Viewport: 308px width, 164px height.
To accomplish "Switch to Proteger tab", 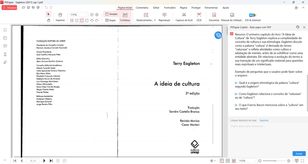I will (196, 8).
